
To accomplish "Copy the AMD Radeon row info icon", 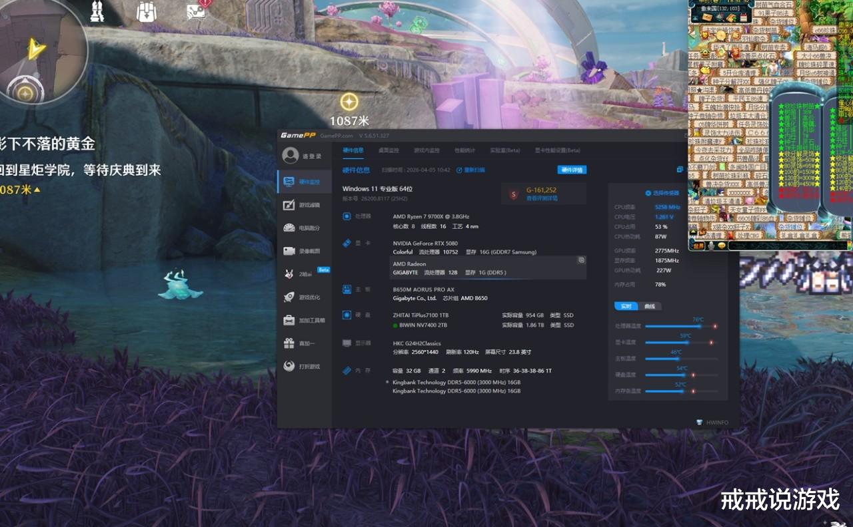I will coord(581,260).
